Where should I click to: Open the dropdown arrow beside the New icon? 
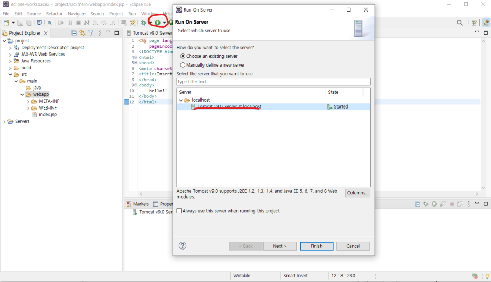pos(13,23)
